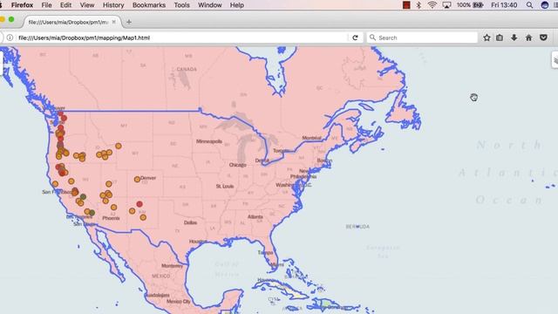Open the Help menu
The height and width of the screenshot is (314, 558).
(236, 5)
